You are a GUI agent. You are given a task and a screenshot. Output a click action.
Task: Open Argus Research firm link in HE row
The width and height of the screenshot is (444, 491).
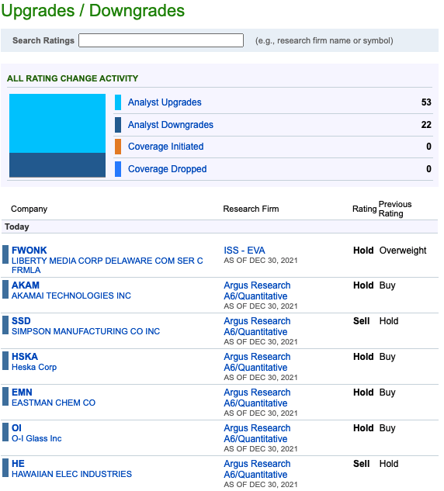tap(257, 469)
